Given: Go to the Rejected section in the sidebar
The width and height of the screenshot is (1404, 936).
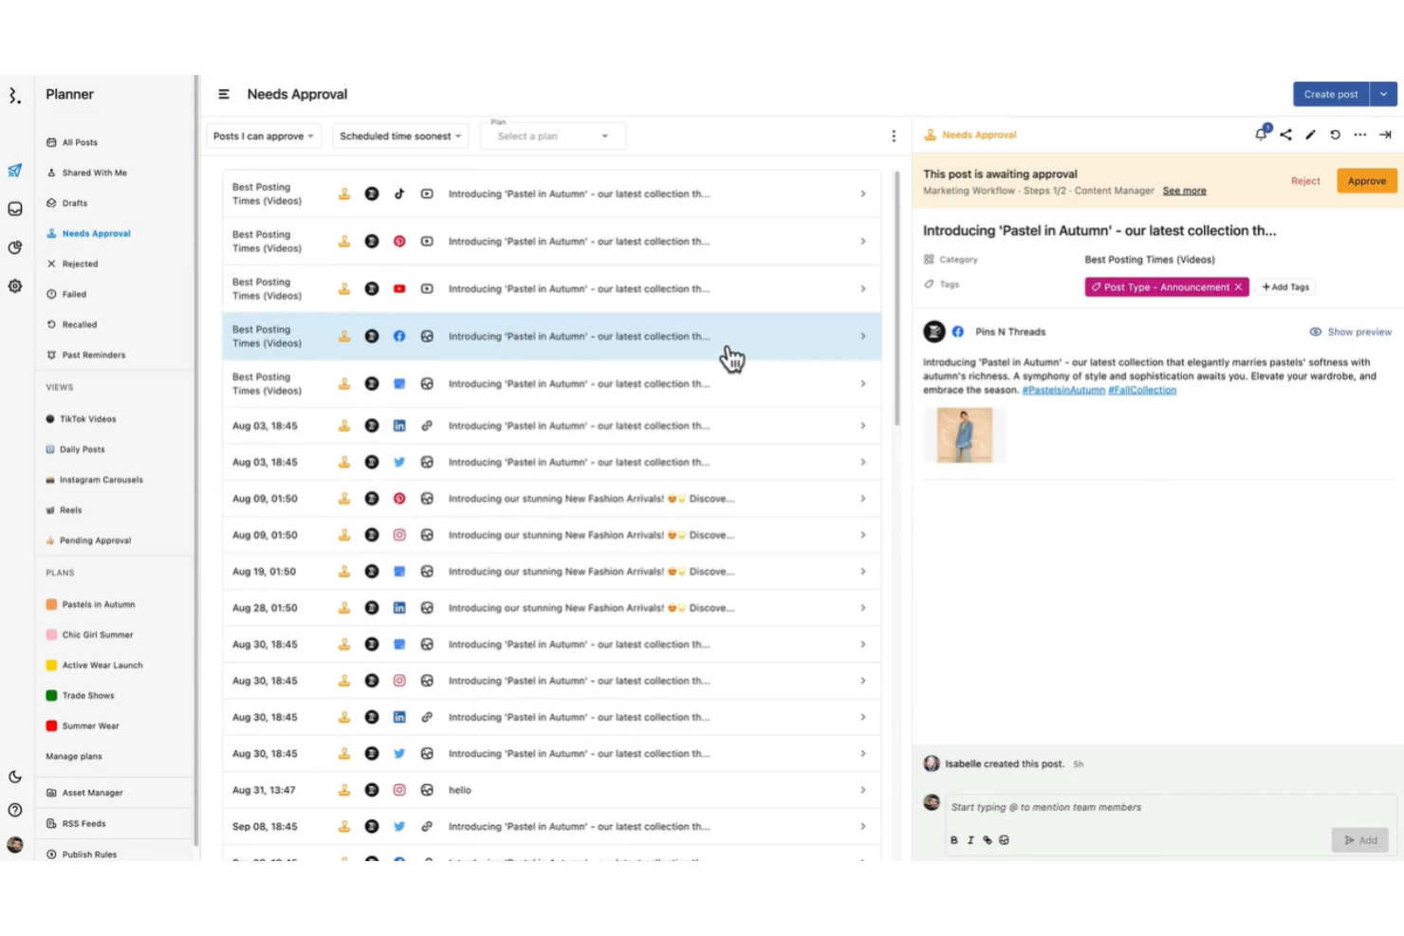Looking at the screenshot, I should (x=80, y=263).
